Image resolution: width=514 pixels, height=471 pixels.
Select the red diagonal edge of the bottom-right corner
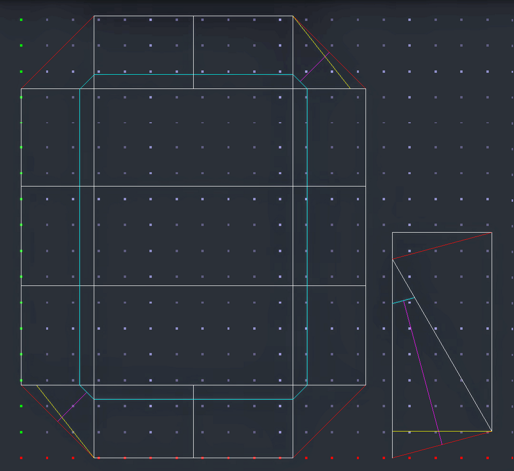[x=329, y=422]
